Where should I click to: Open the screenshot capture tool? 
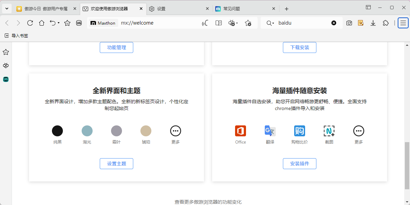[349, 23]
